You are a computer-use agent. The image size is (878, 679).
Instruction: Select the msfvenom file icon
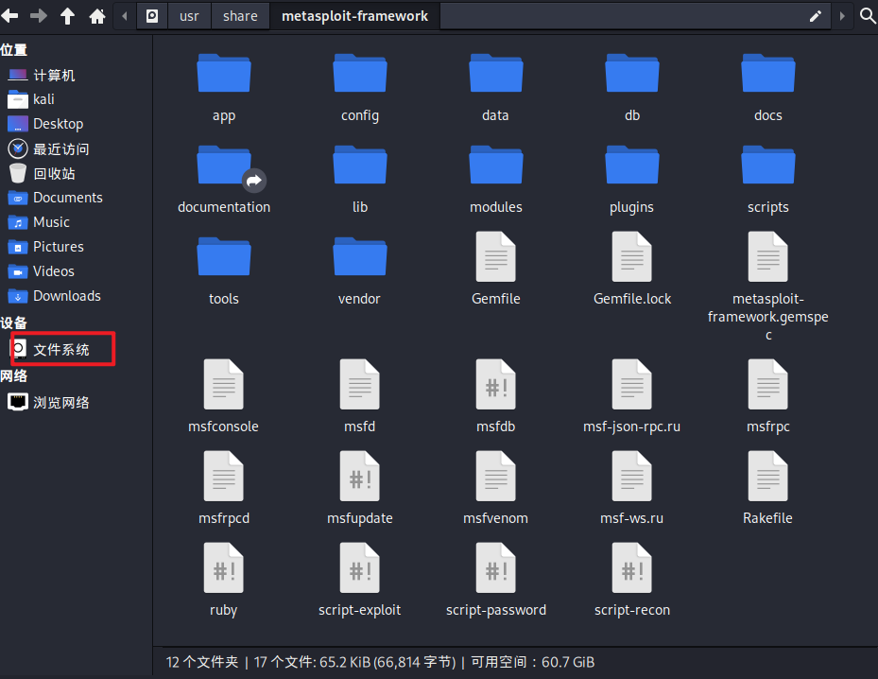click(496, 477)
